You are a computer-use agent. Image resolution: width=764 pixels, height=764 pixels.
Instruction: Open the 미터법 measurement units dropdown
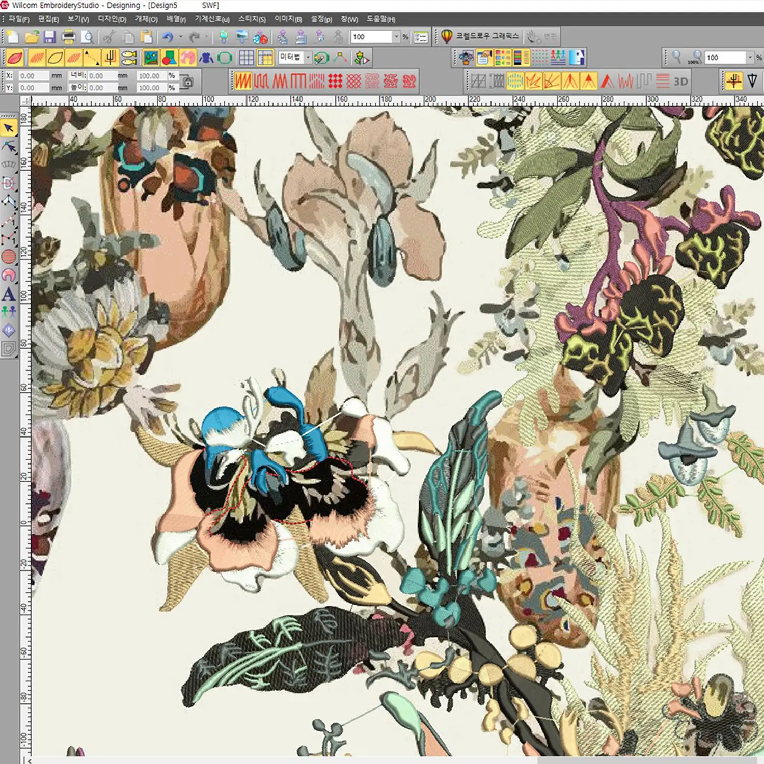point(308,58)
